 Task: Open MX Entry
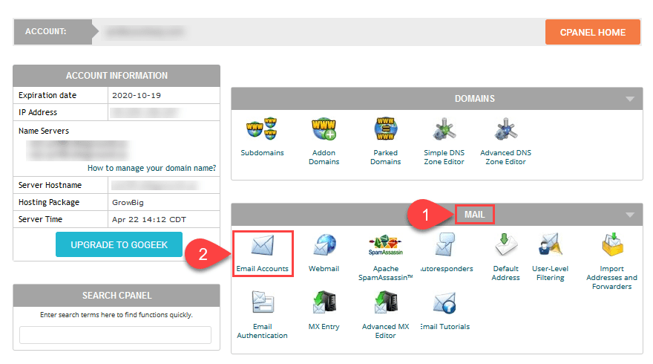(324, 311)
